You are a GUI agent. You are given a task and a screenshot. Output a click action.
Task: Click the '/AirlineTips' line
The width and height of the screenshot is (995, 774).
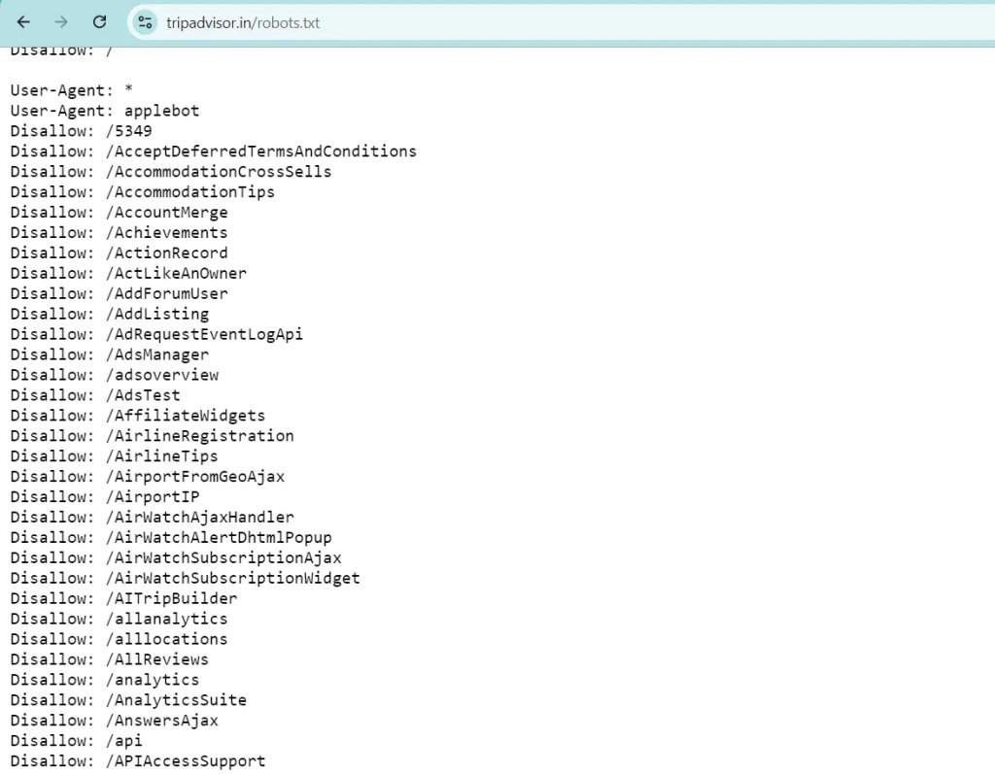pos(115,455)
